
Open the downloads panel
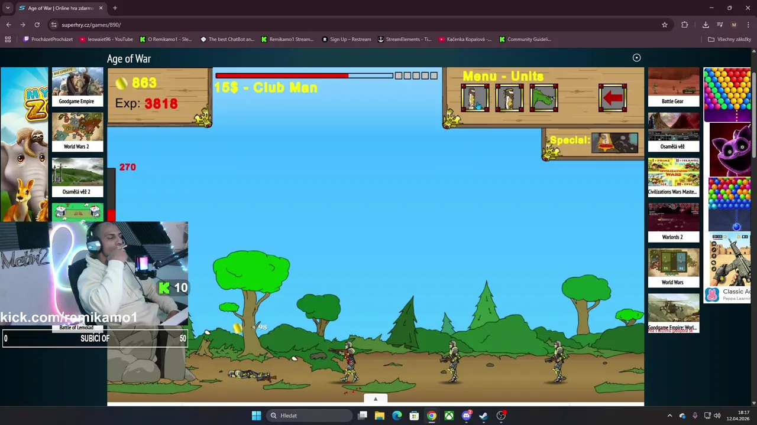click(706, 25)
